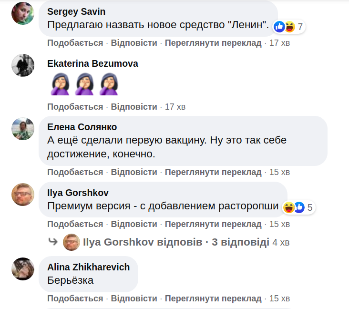The width and height of the screenshot is (349, 309).
Task: Reply to Alina Zhikharevich's Берьёзка comment
Action: click(x=134, y=299)
